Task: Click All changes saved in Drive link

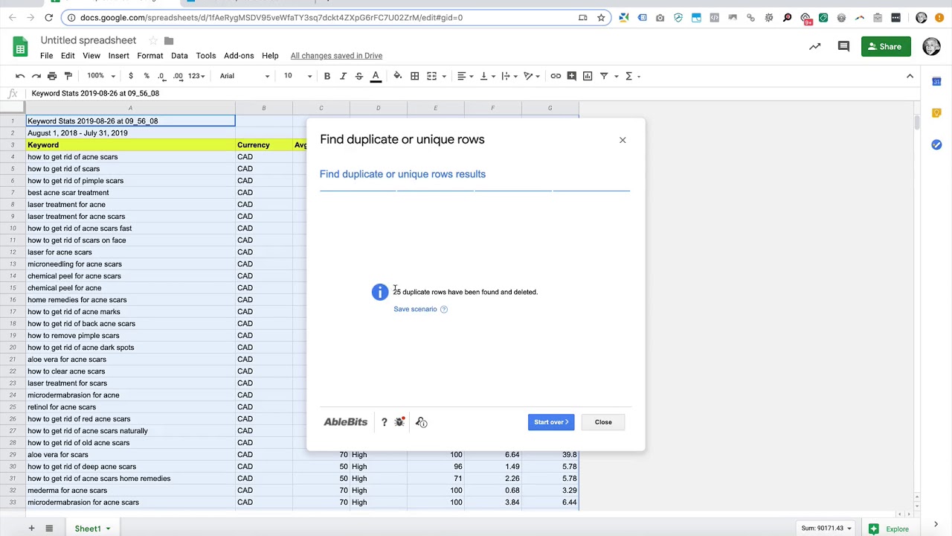Action: click(x=336, y=56)
